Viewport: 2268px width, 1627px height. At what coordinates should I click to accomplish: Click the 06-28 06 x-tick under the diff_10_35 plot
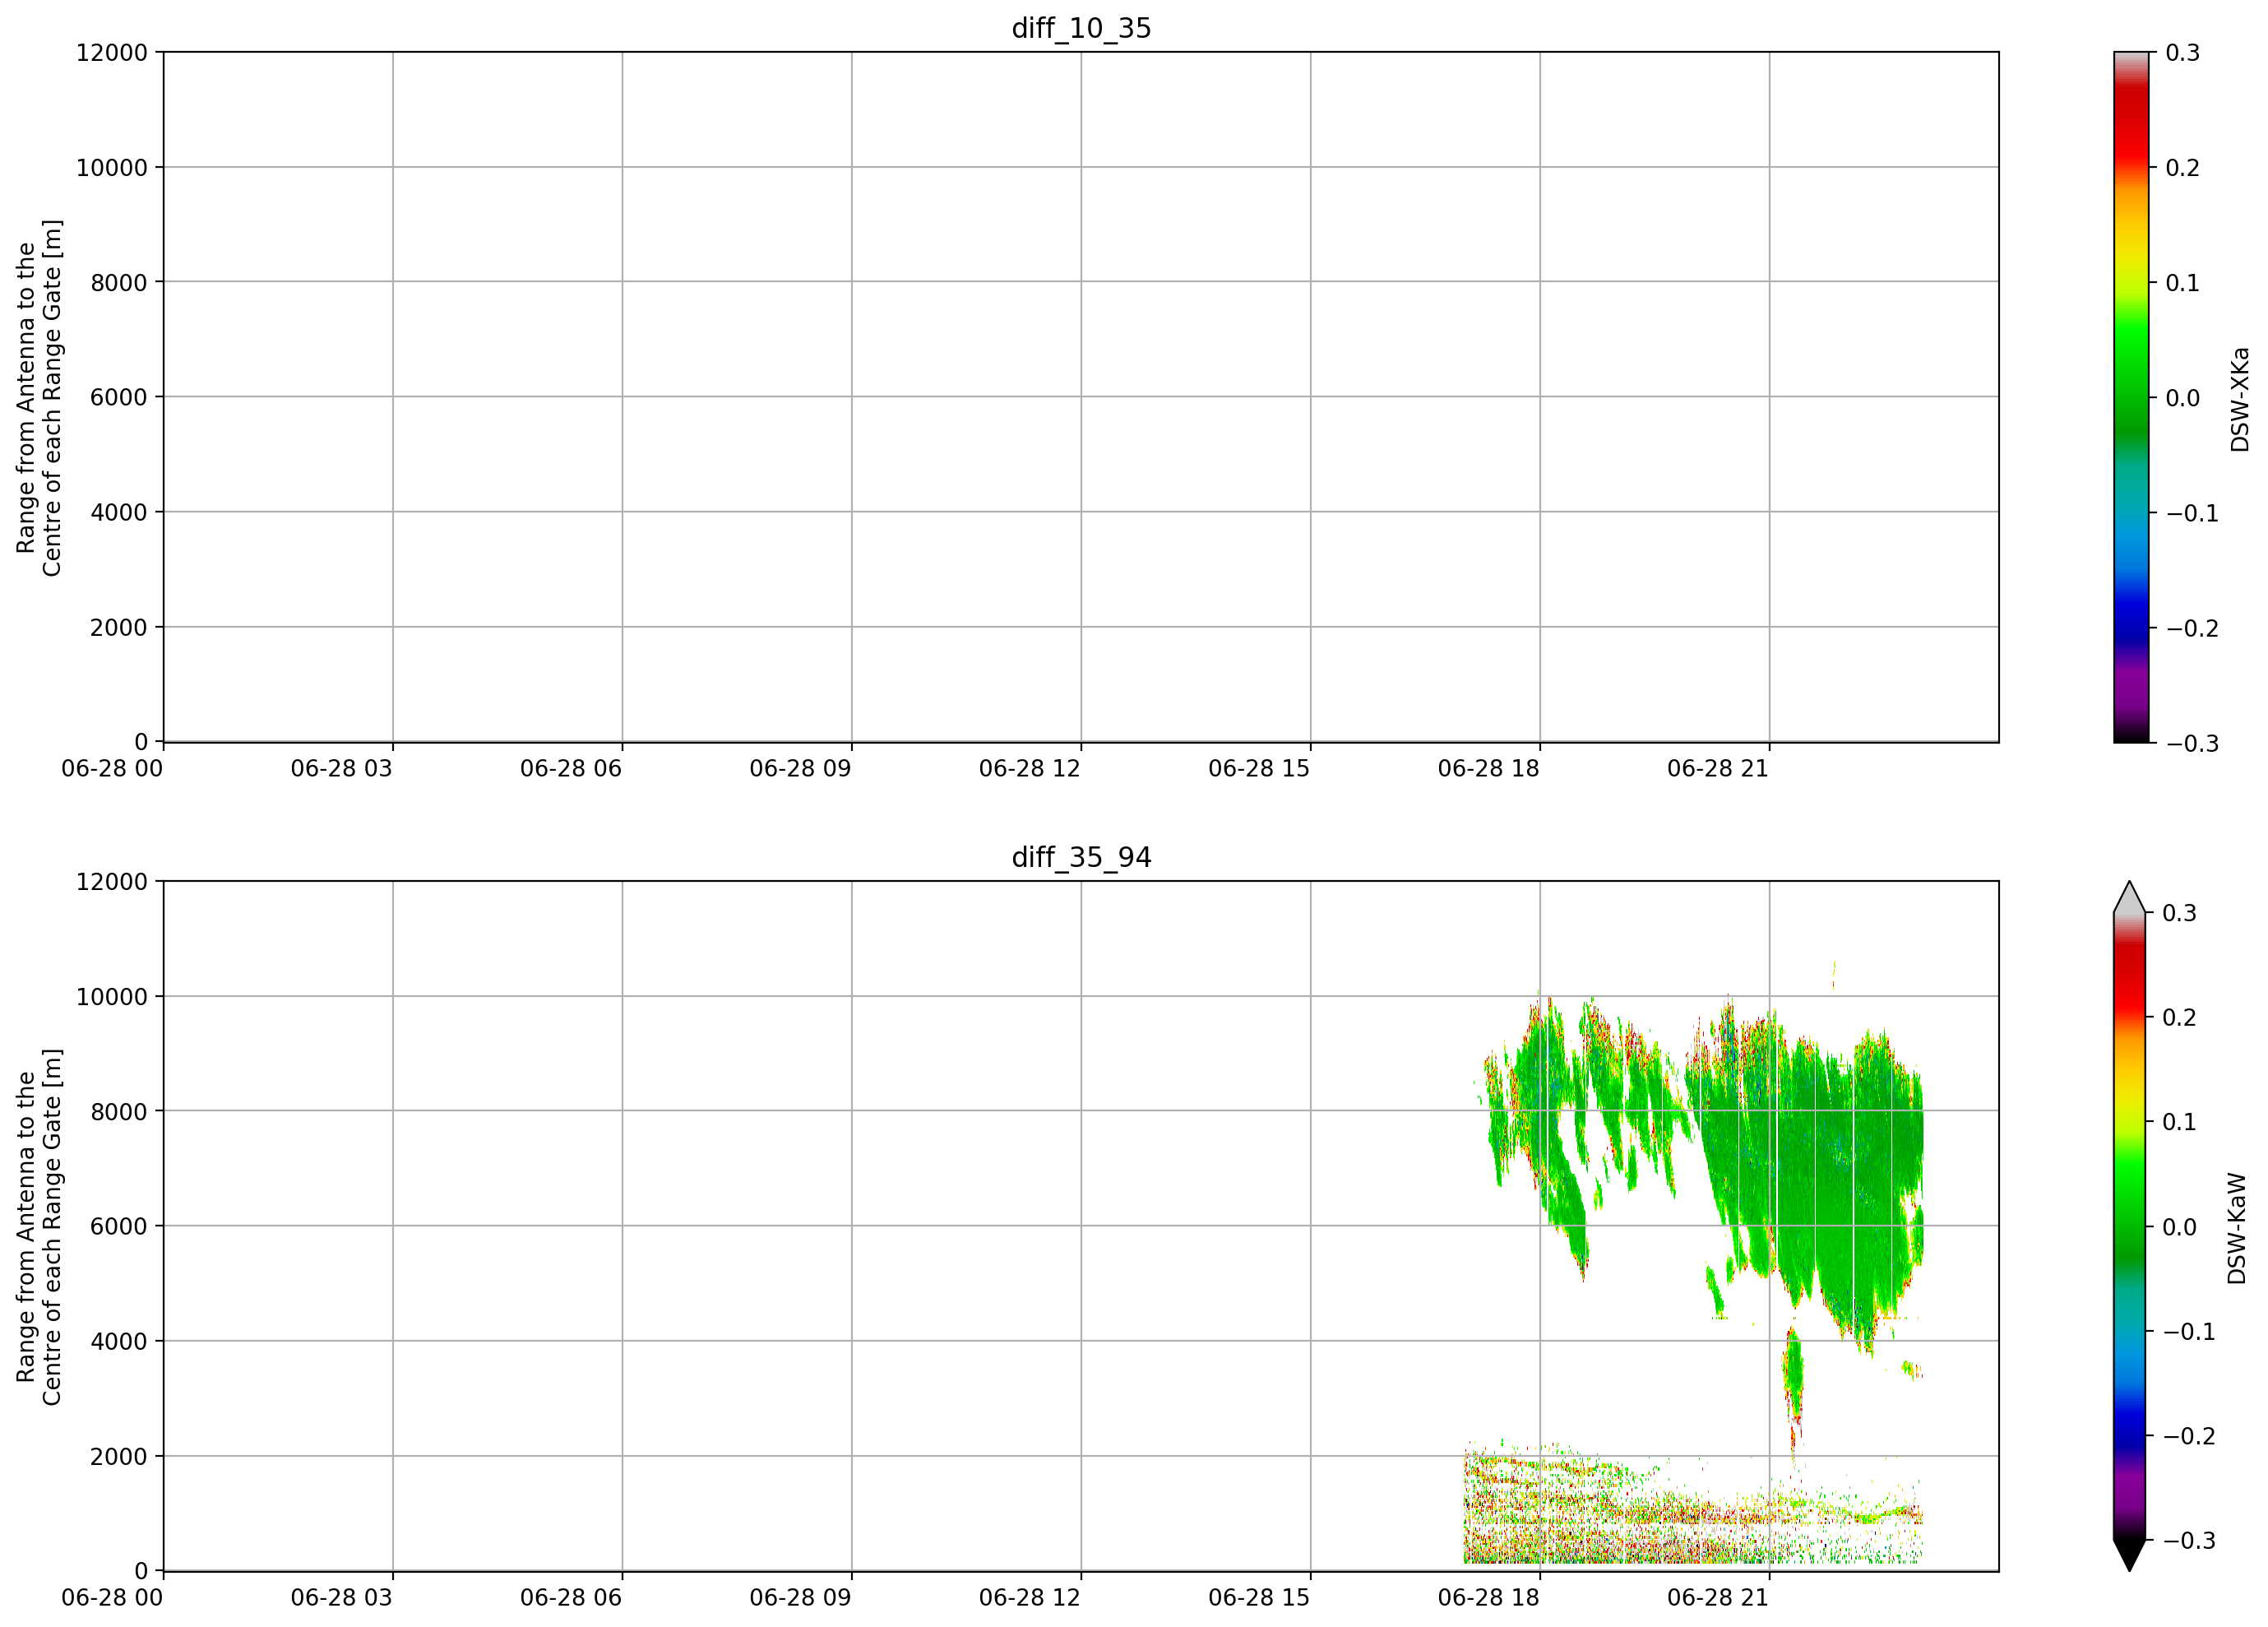coord(571,769)
